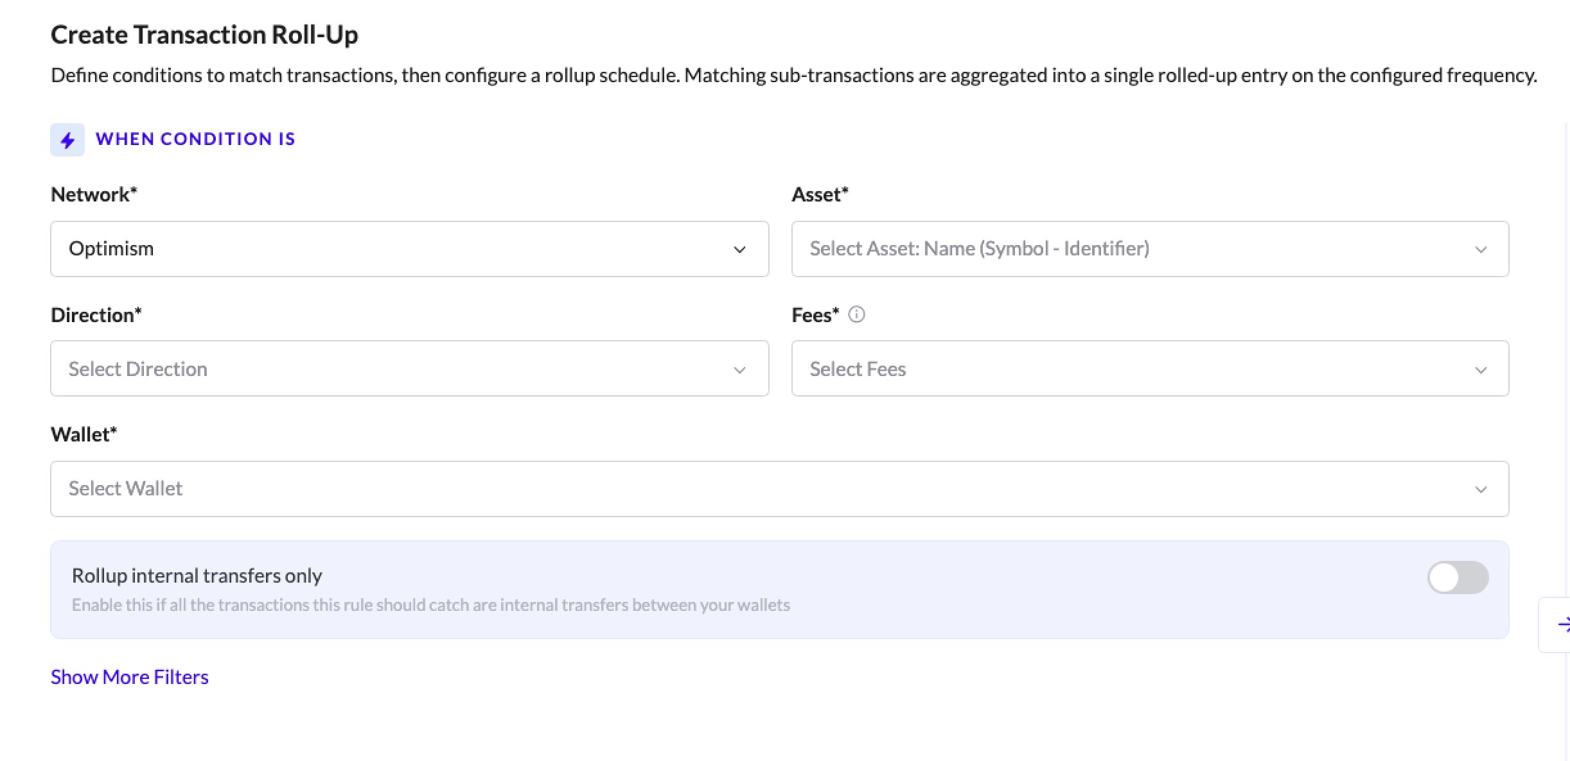Screen dimensions: 1570x761
Task: Click the Direction* field label
Action: pyautogui.click(x=96, y=315)
